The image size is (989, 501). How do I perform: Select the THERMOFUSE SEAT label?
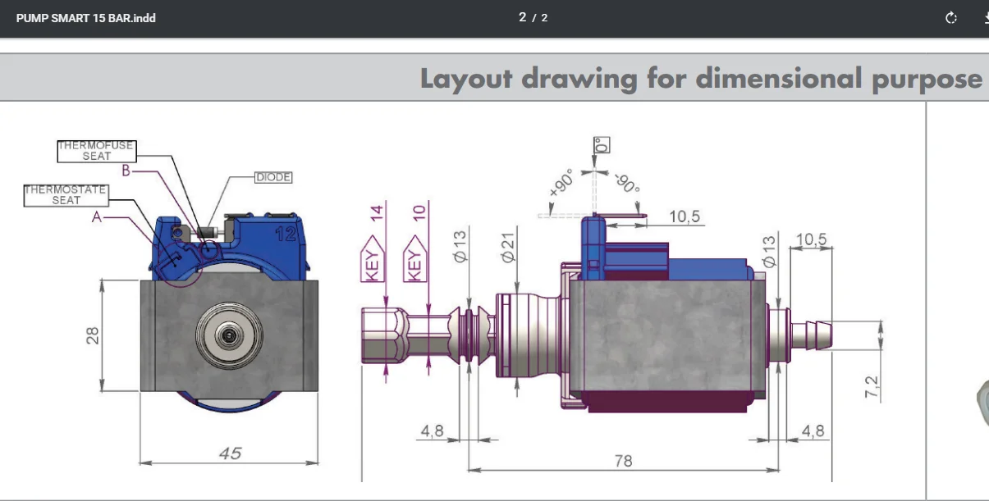coord(96,151)
